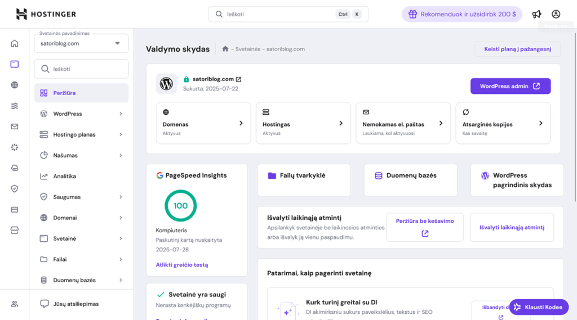Click the Atlikti greičio testą link
577x320 pixels.
[x=182, y=264]
